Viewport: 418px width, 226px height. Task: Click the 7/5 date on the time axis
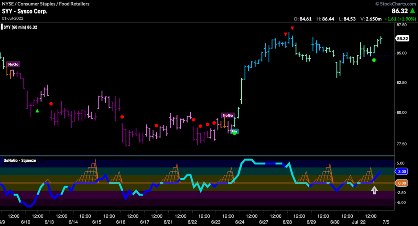click(386, 222)
